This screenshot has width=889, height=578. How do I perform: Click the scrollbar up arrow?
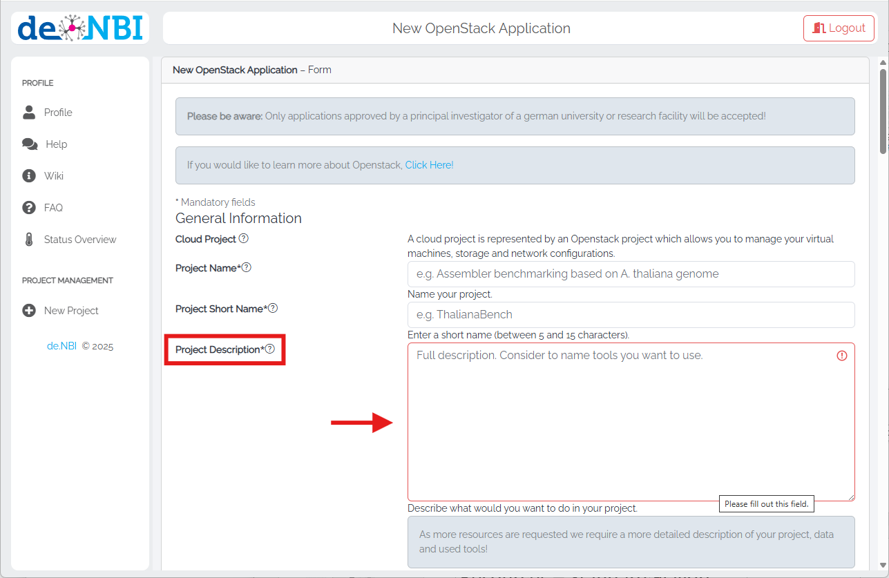[x=883, y=63]
